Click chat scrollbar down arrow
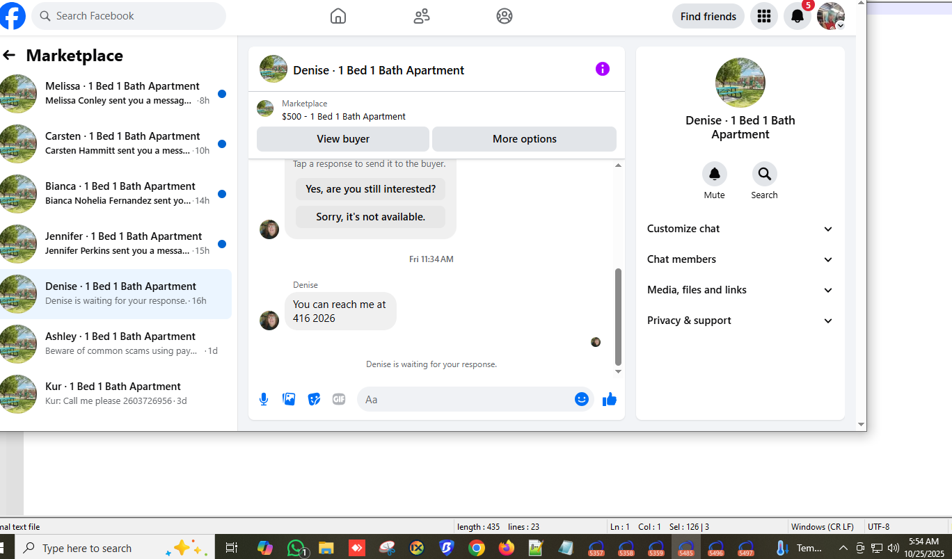952x559 pixels. (x=618, y=372)
